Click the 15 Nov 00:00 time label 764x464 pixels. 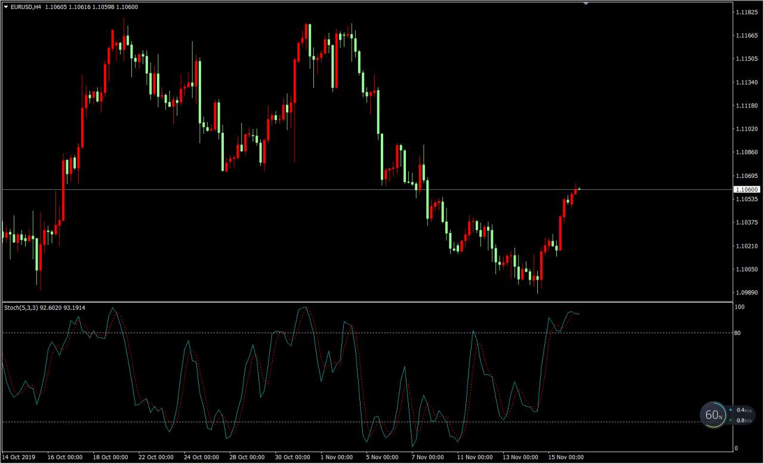[566, 457]
